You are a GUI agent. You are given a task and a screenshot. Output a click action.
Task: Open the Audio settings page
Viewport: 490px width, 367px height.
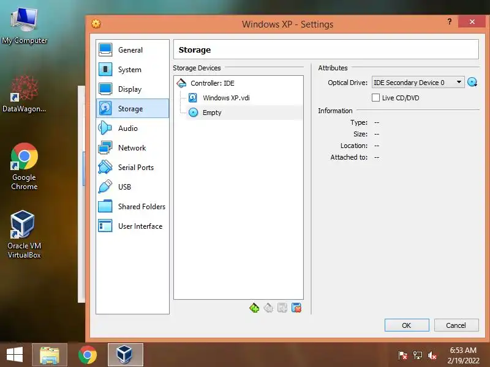(132, 128)
